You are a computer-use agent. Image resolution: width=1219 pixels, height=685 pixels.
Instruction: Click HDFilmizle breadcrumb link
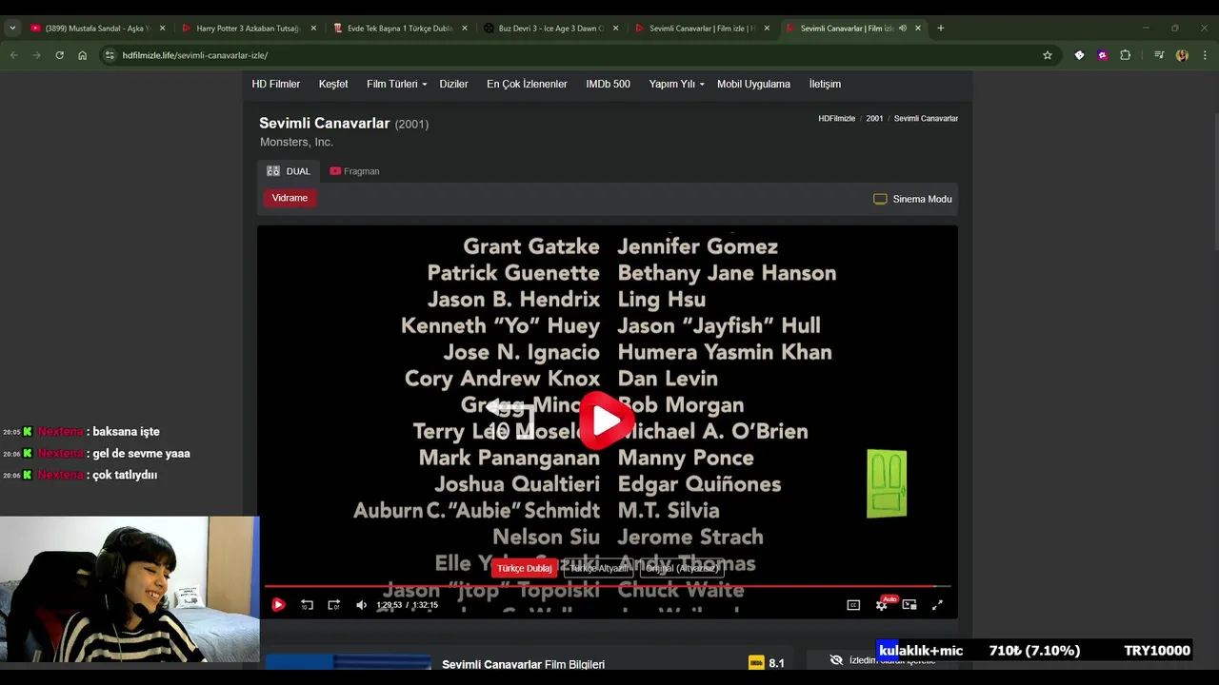point(836,119)
